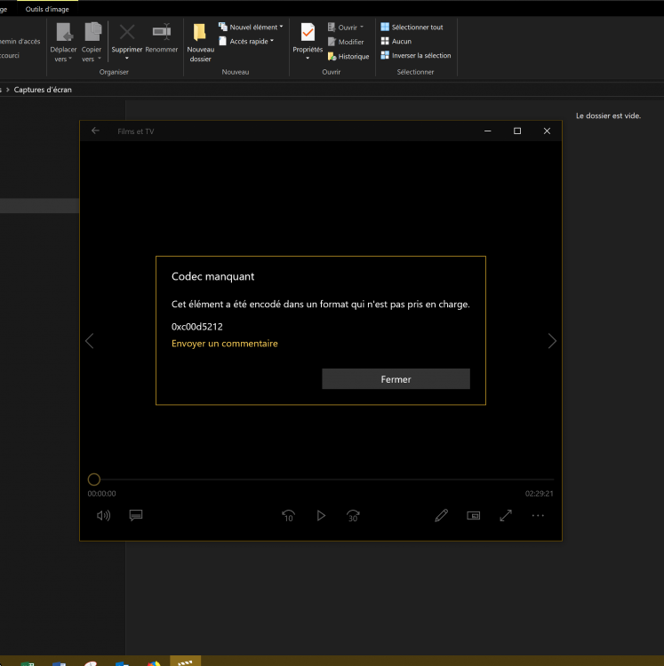
Task: Open the more options ellipsis menu
Action: (x=538, y=515)
